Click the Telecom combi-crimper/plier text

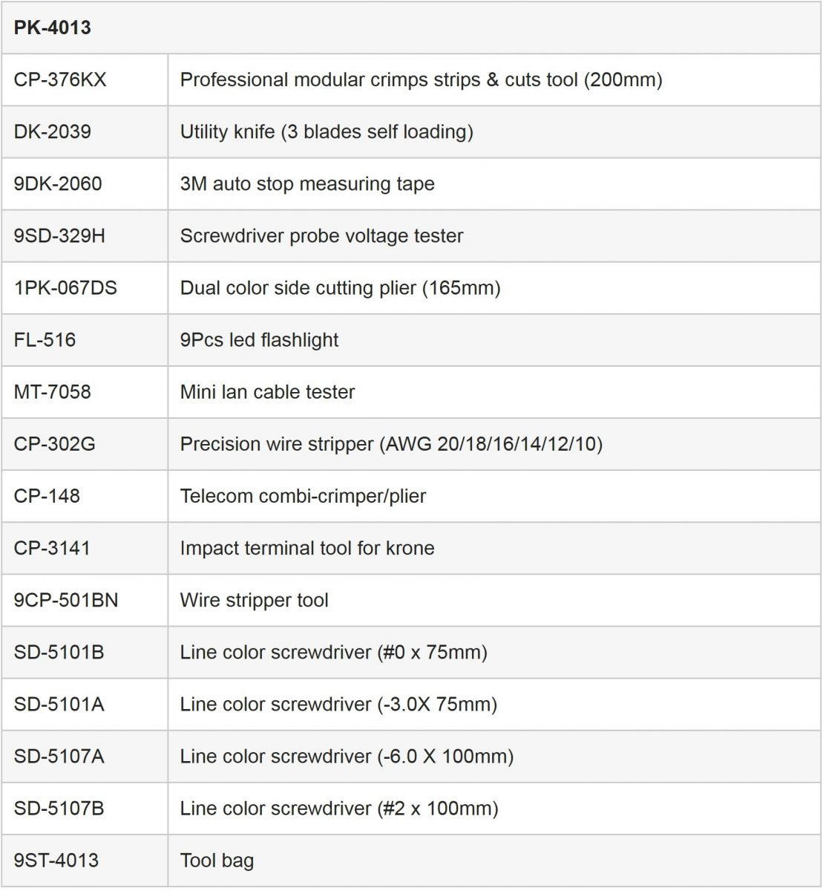303,496
